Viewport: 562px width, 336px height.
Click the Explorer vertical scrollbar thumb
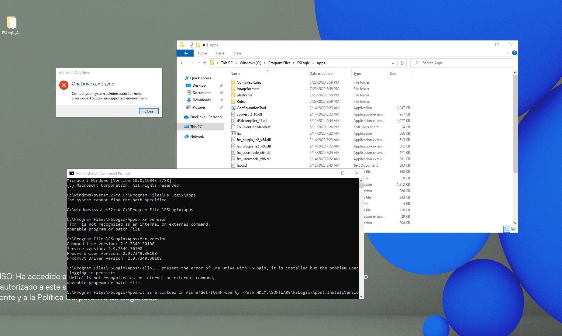pos(515,123)
